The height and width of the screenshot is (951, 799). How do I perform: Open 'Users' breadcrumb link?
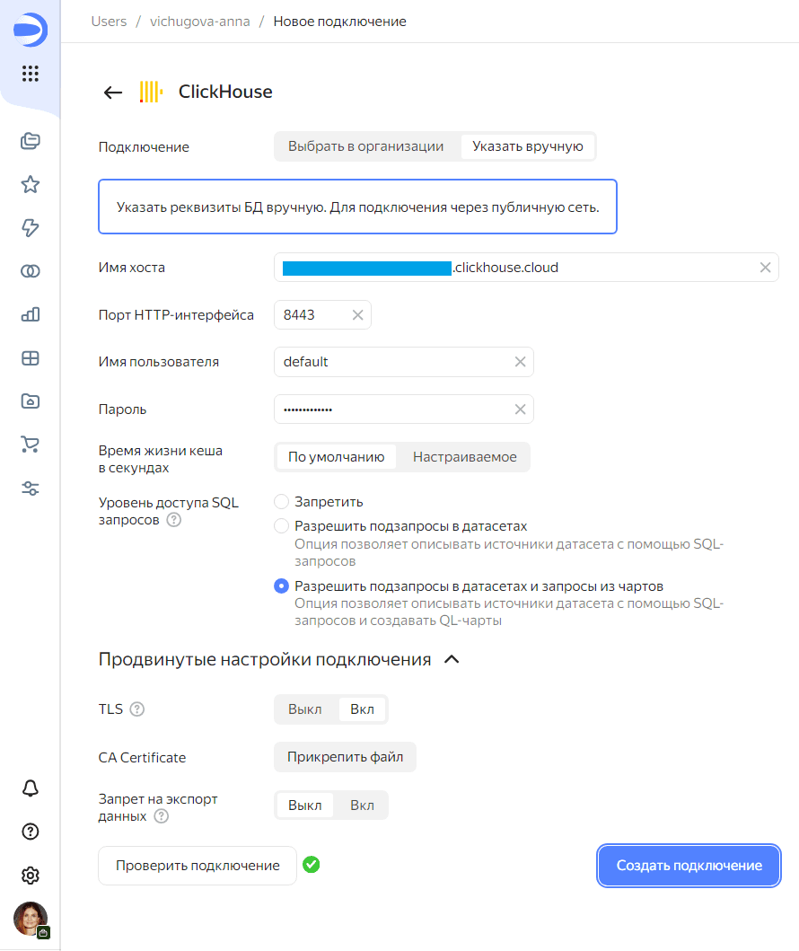pos(110,22)
